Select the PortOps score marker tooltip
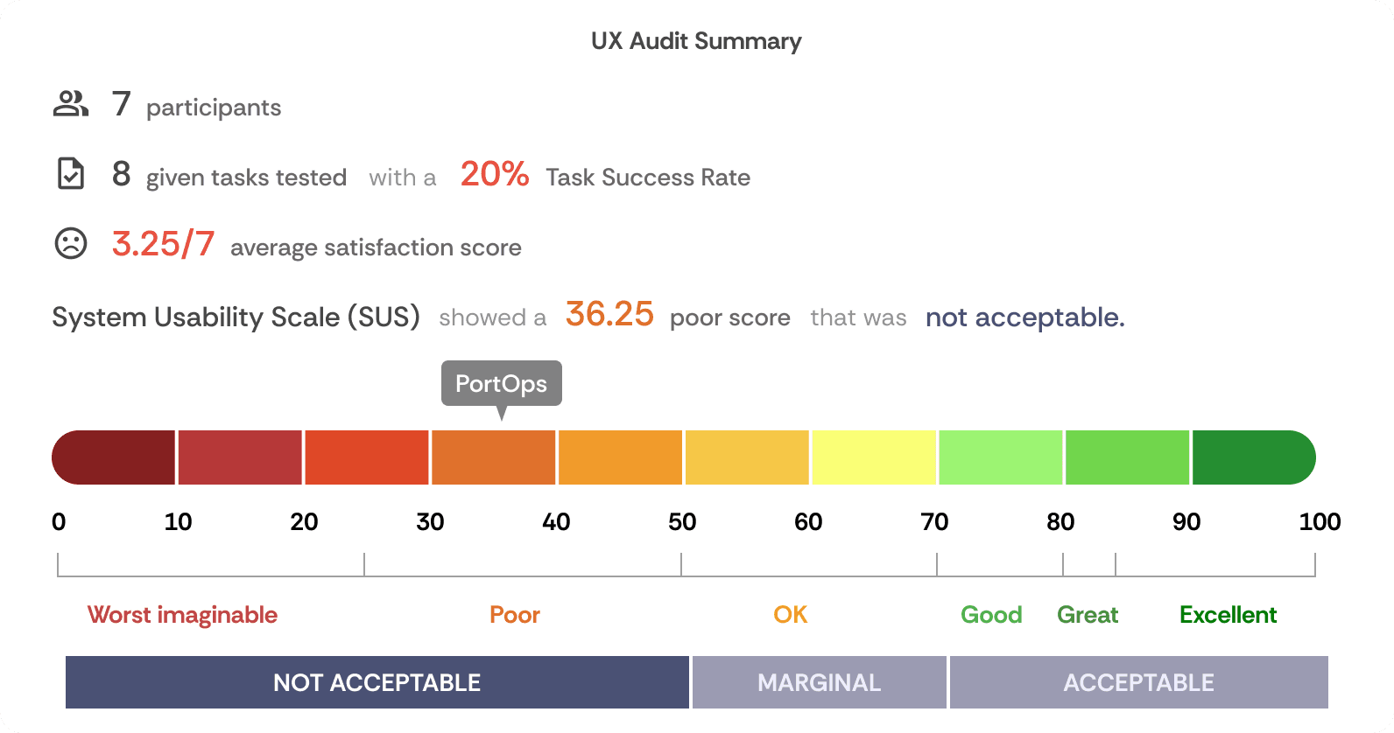This screenshot has width=1394, height=733. 502,384
